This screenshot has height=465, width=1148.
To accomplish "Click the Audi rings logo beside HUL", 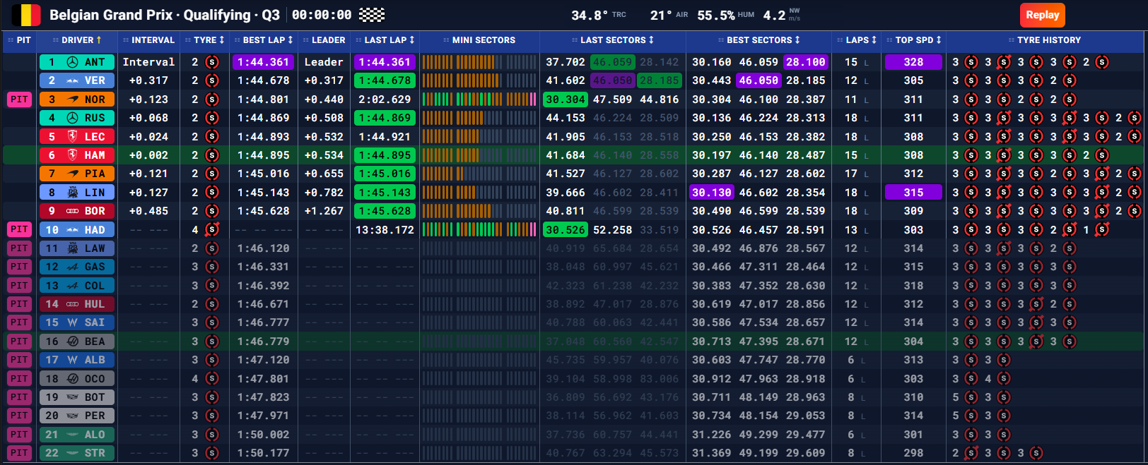I will [x=72, y=304].
